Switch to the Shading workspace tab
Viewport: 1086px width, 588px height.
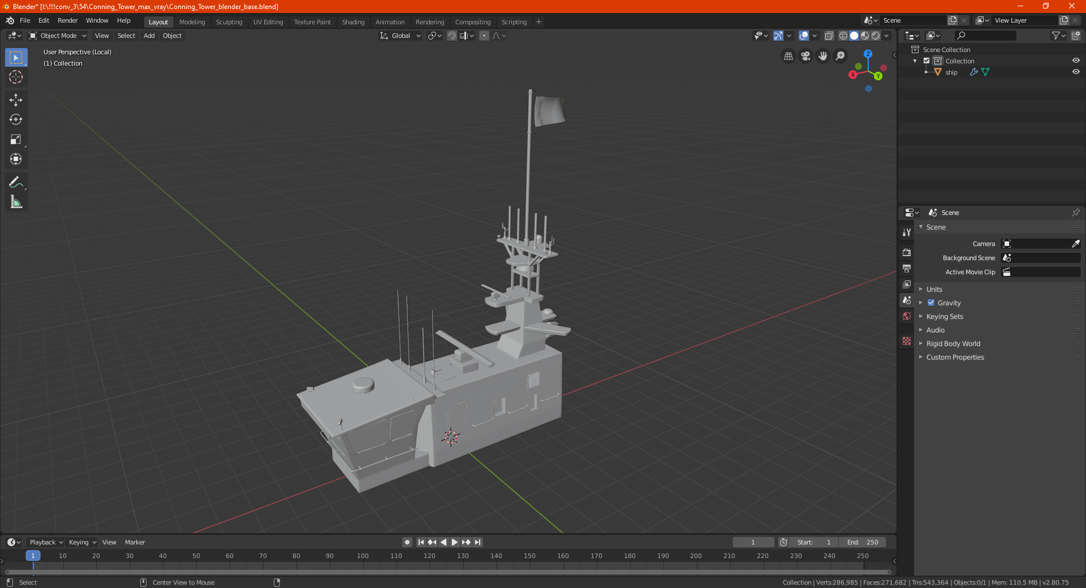[354, 22]
